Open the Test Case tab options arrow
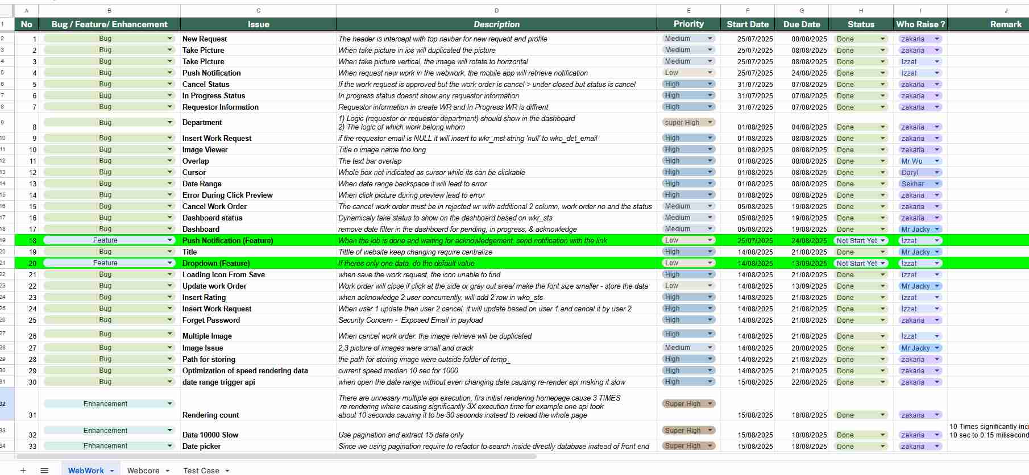Image resolution: width=1029 pixels, height=475 pixels. coord(227,471)
